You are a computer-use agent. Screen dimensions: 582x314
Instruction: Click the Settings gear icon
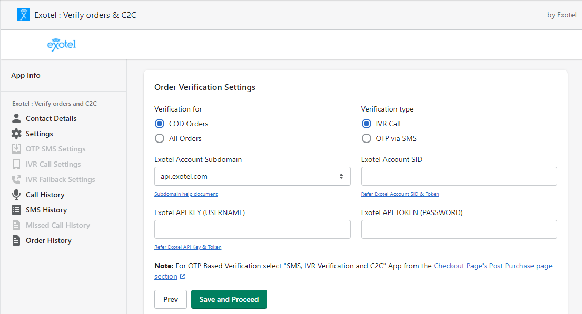coord(16,134)
